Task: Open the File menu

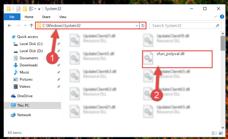Action: [x=12, y=17]
